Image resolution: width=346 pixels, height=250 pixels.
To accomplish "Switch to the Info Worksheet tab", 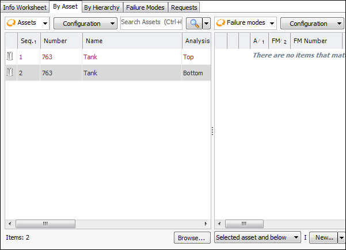I will pos(25,7).
